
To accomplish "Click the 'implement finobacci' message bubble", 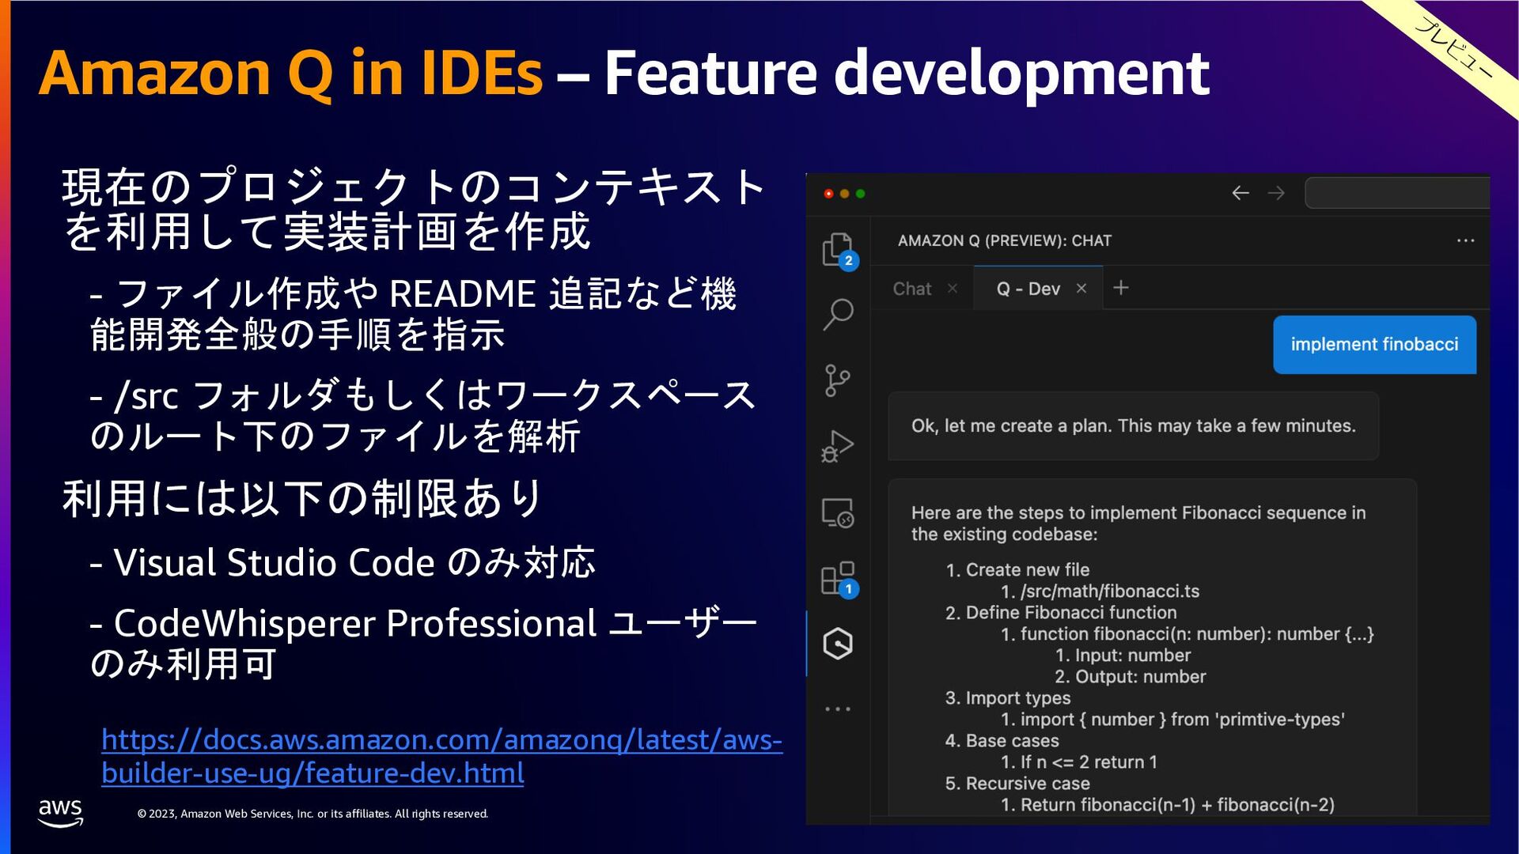I will tap(1374, 345).
